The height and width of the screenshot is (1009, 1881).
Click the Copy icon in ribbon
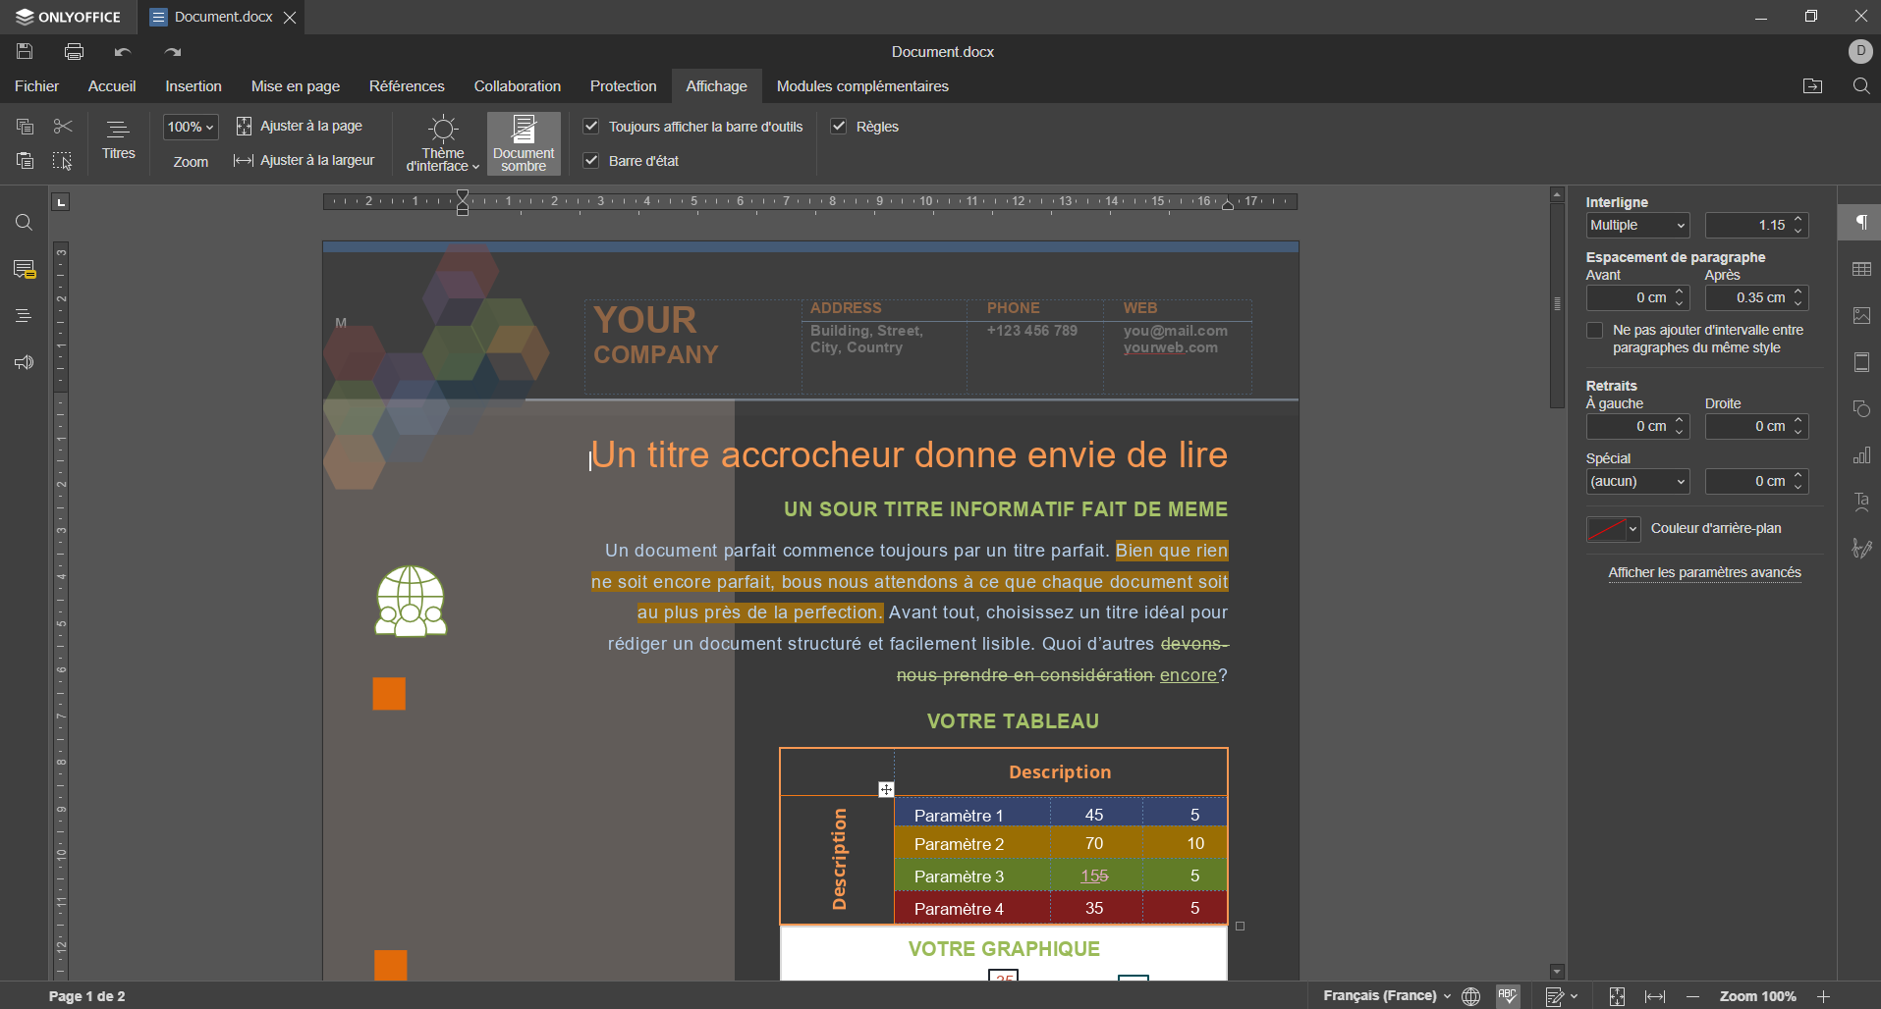(25, 127)
